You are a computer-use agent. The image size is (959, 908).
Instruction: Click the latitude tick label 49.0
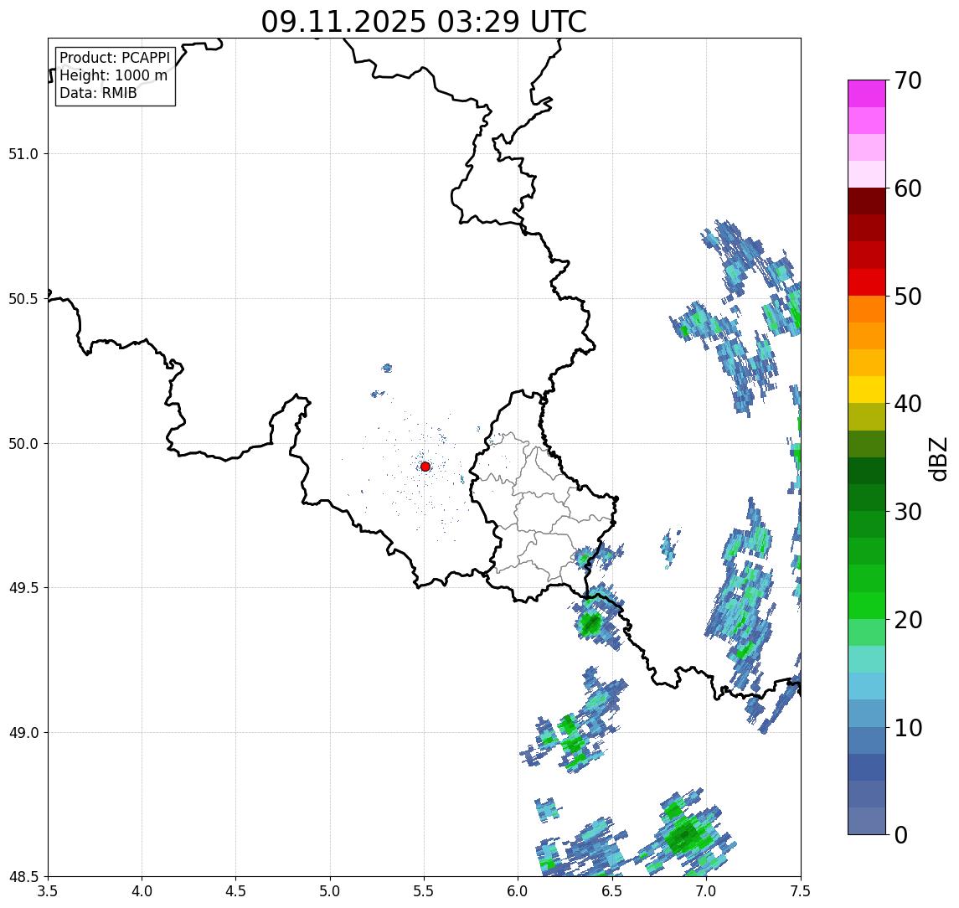coord(23,732)
